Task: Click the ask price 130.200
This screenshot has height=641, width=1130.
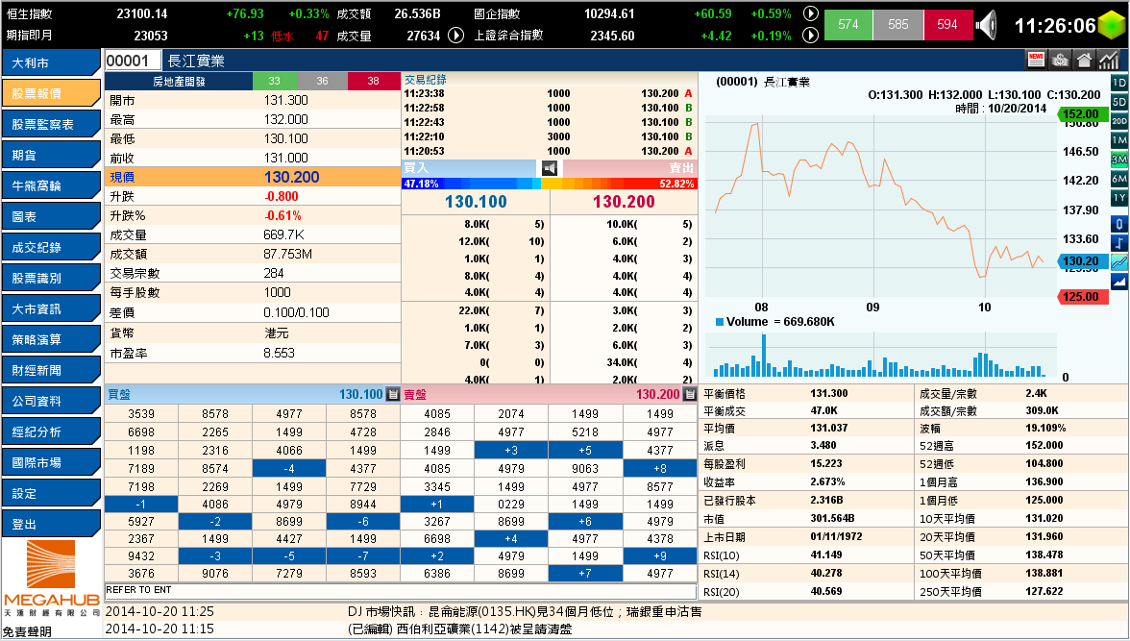Action: [x=625, y=202]
